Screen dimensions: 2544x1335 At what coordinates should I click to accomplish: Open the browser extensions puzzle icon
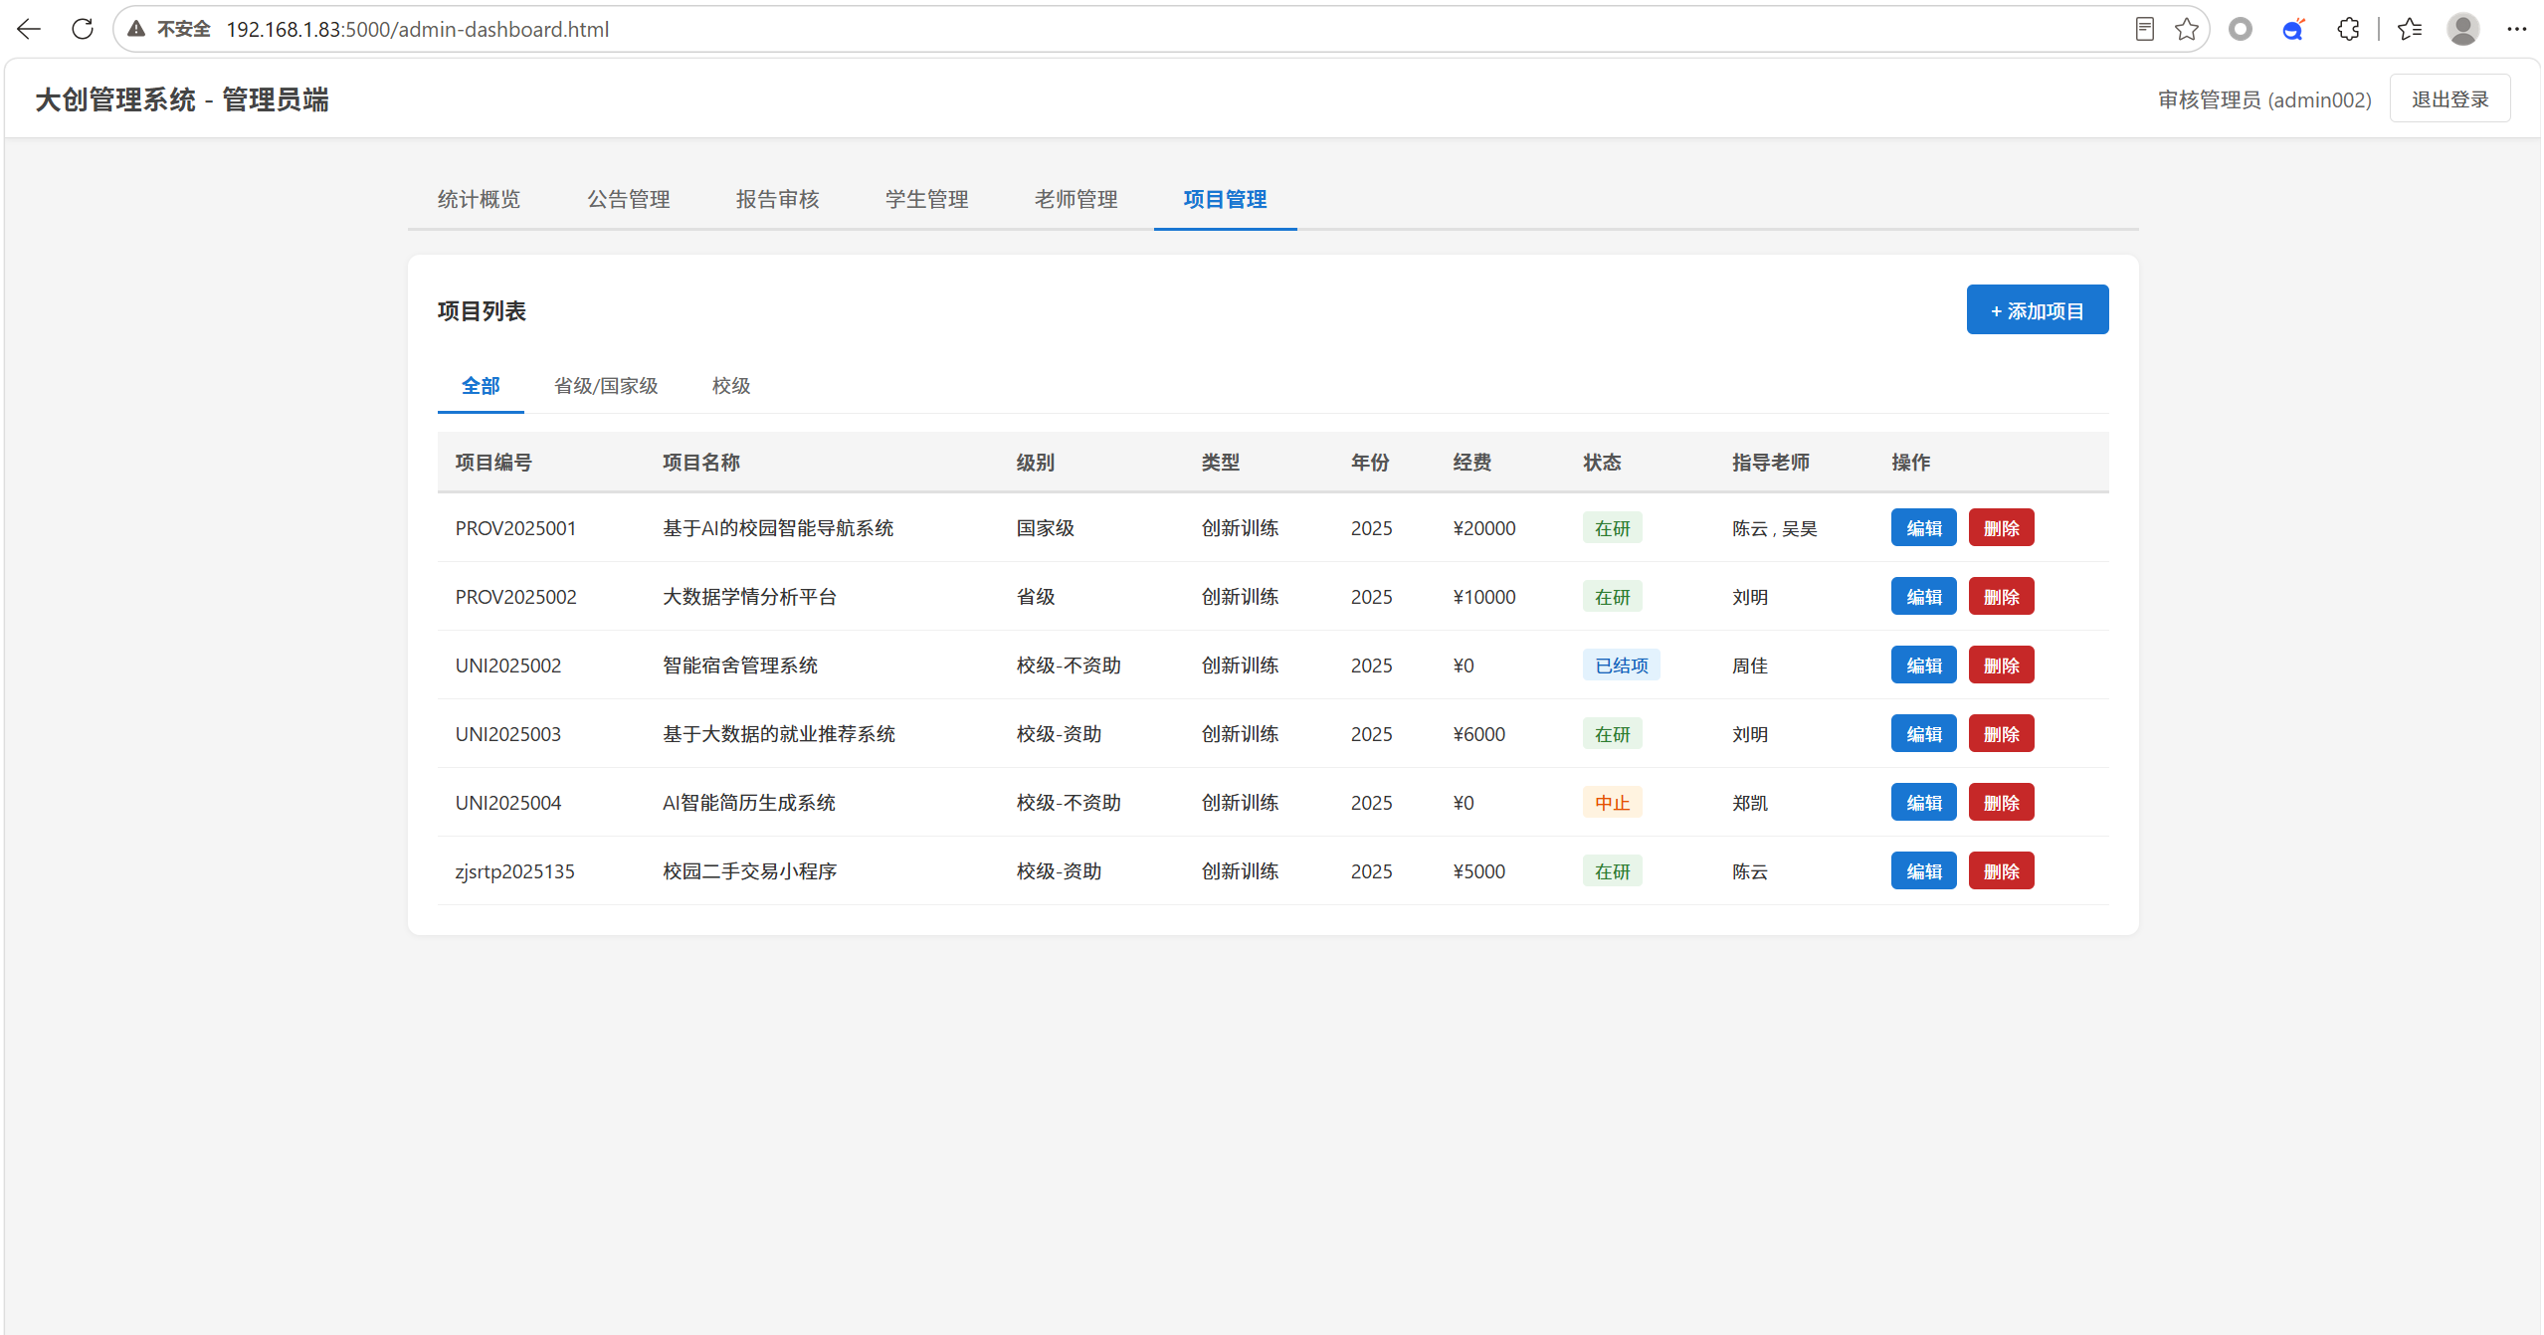pos(2348,29)
